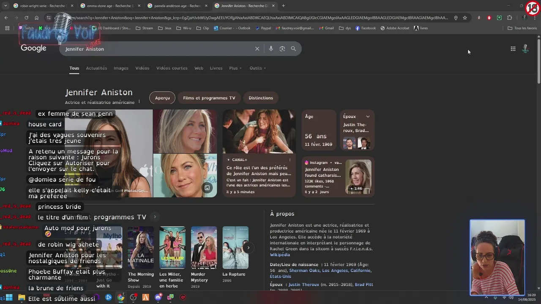Select the Films et programmes TV chip
The image size is (541, 304).
pos(209,98)
